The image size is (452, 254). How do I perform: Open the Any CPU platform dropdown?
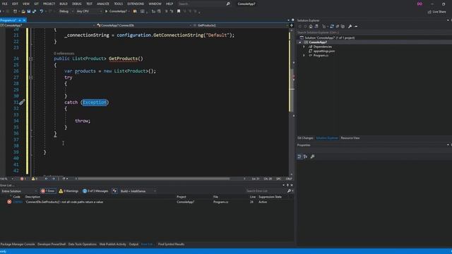89,11
